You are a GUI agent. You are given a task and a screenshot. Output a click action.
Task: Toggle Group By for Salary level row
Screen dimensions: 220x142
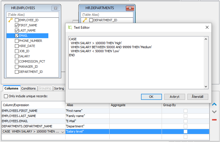click(185, 131)
